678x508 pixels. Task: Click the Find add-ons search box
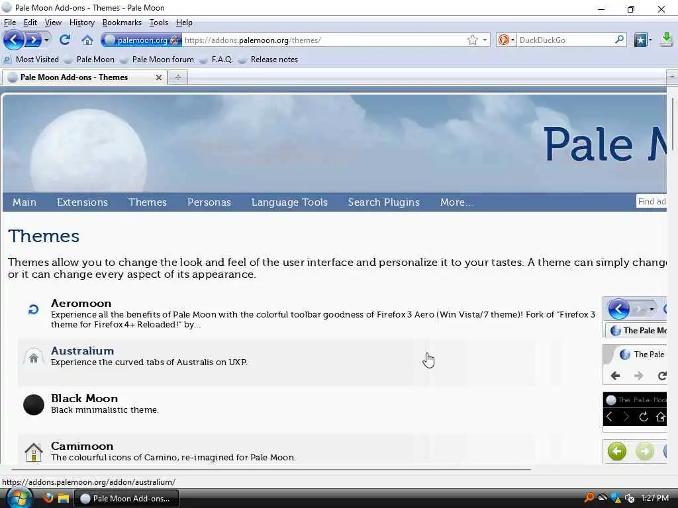(x=652, y=201)
